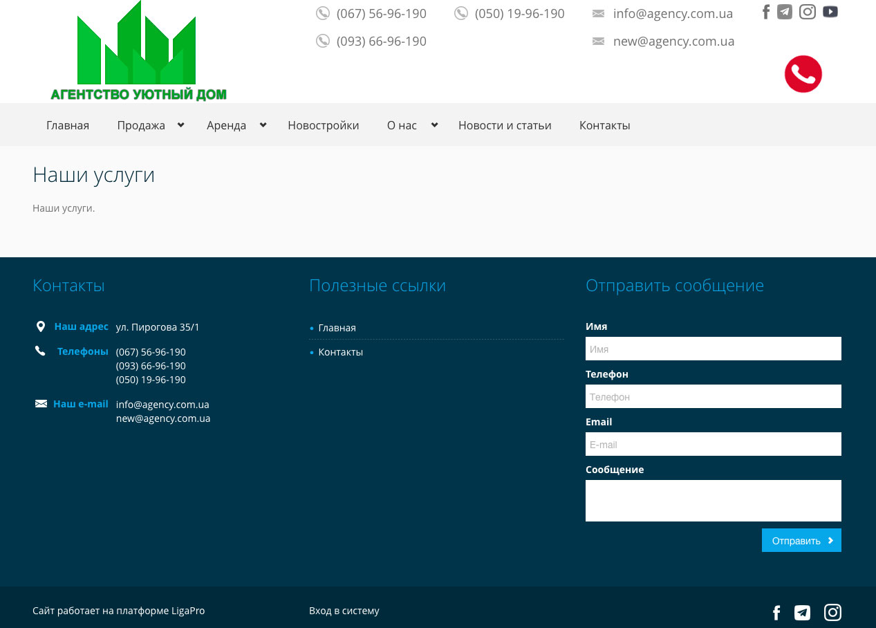This screenshot has width=876, height=628.
Task: Go to Новости и статьи page
Action: (x=505, y=125)
